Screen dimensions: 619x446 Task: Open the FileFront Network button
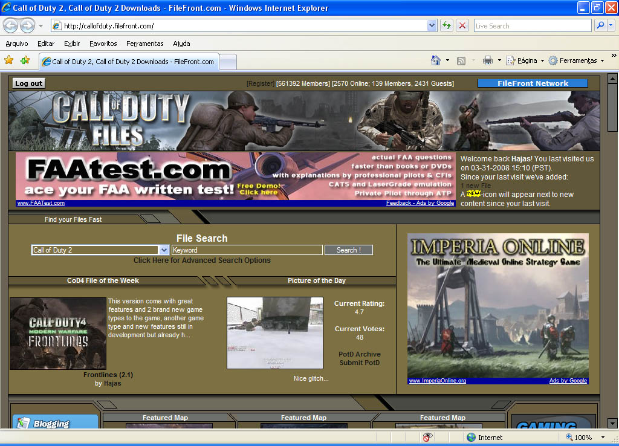pyautogui.click(x=533, y=83)
